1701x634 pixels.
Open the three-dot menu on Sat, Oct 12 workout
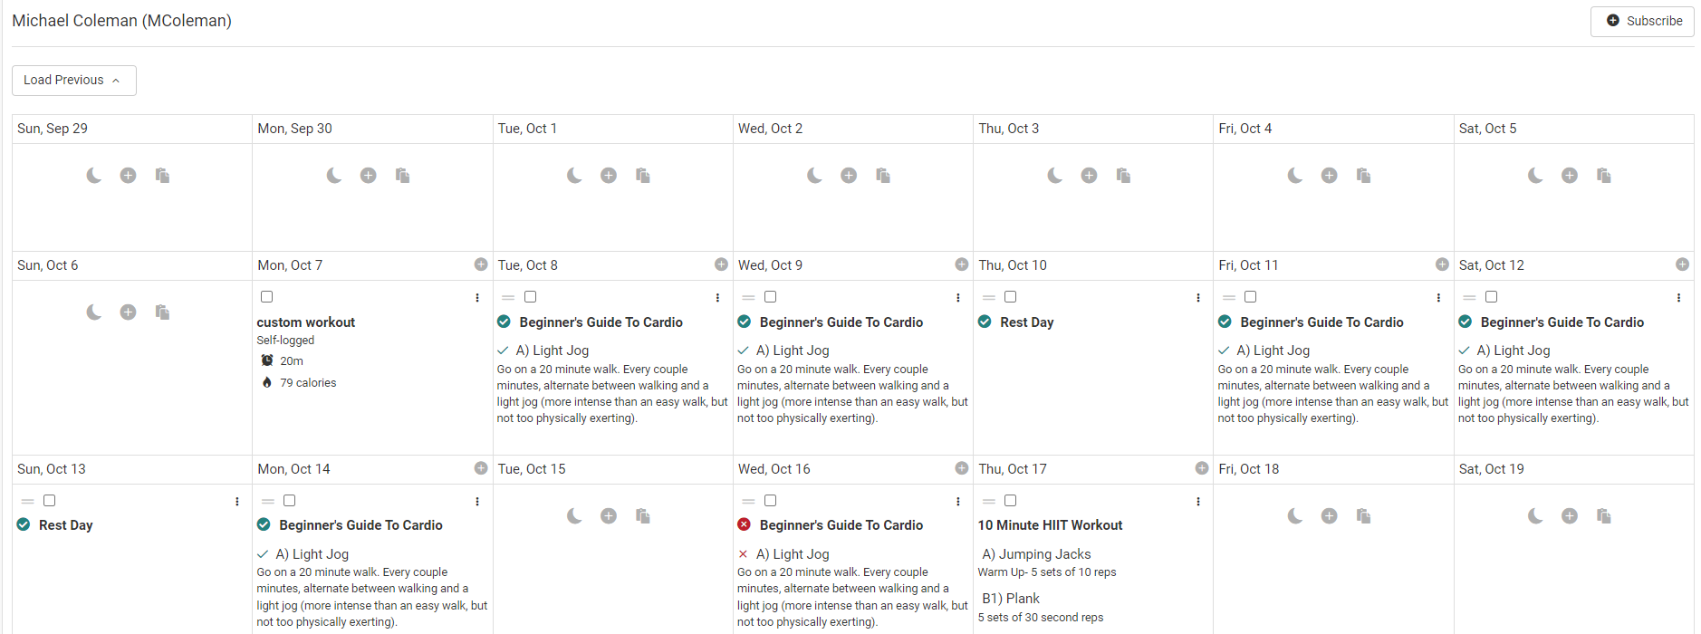[1678, 298]
